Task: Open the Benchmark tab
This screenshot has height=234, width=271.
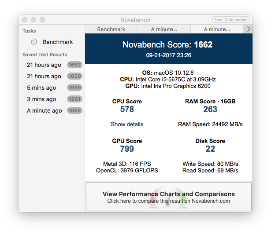Action: (x=111, y=29)
